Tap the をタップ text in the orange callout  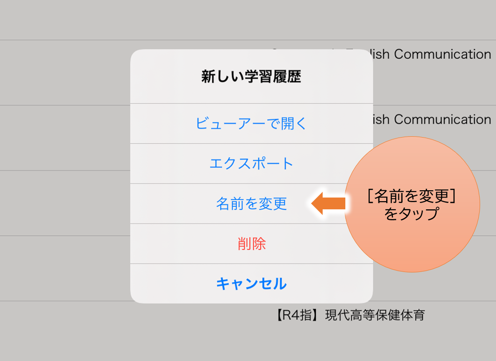[x=412, y=213]
